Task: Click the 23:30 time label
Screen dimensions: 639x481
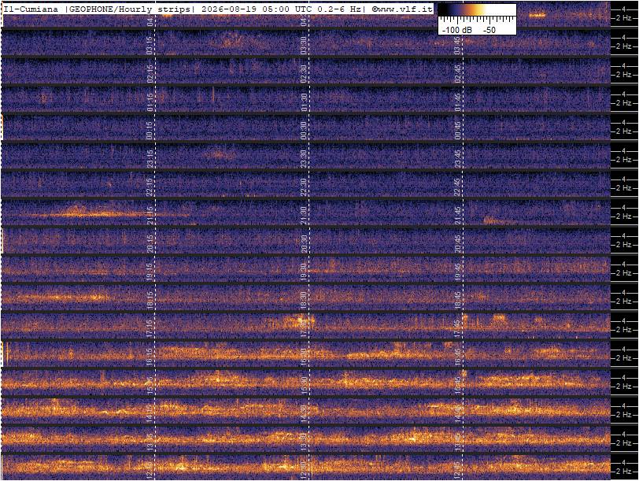Action: pos(303,158)
